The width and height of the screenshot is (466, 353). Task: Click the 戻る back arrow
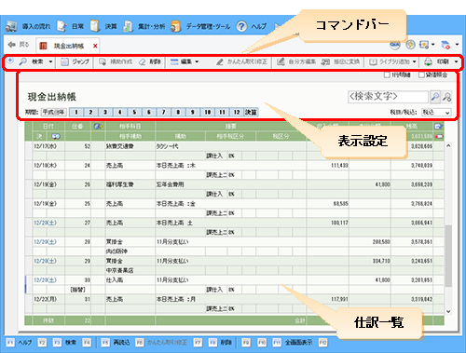click(x=12, y=45)
